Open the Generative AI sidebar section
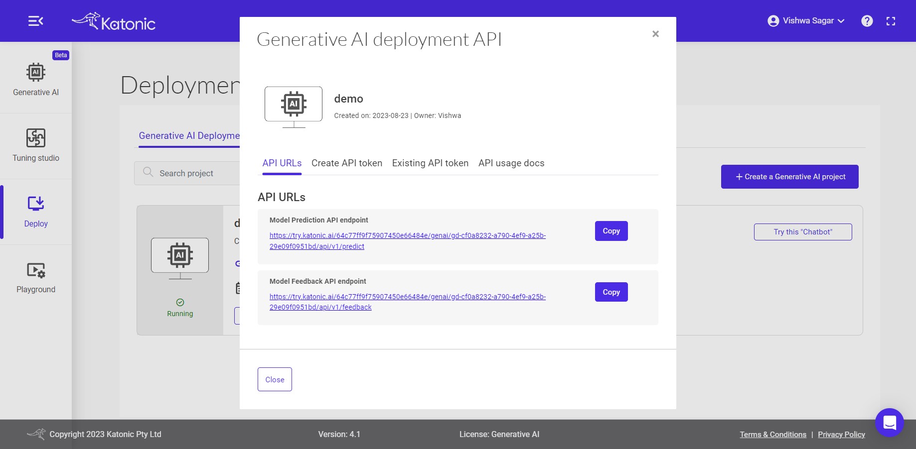Screen dimensions: 916x449 pyautogui.click(x=36, y=80)
